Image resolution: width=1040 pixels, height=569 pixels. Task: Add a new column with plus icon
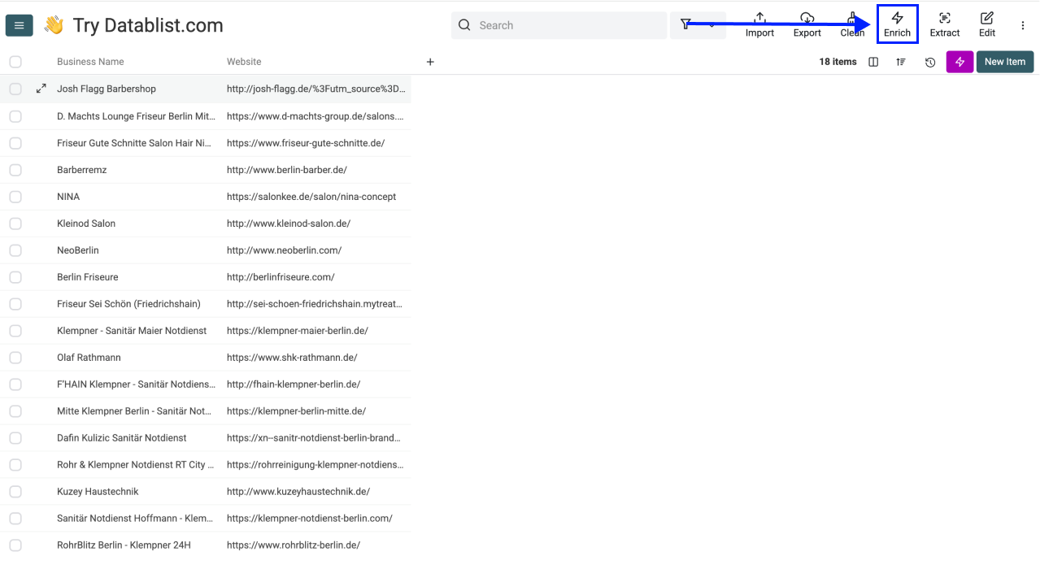point(430,62)
